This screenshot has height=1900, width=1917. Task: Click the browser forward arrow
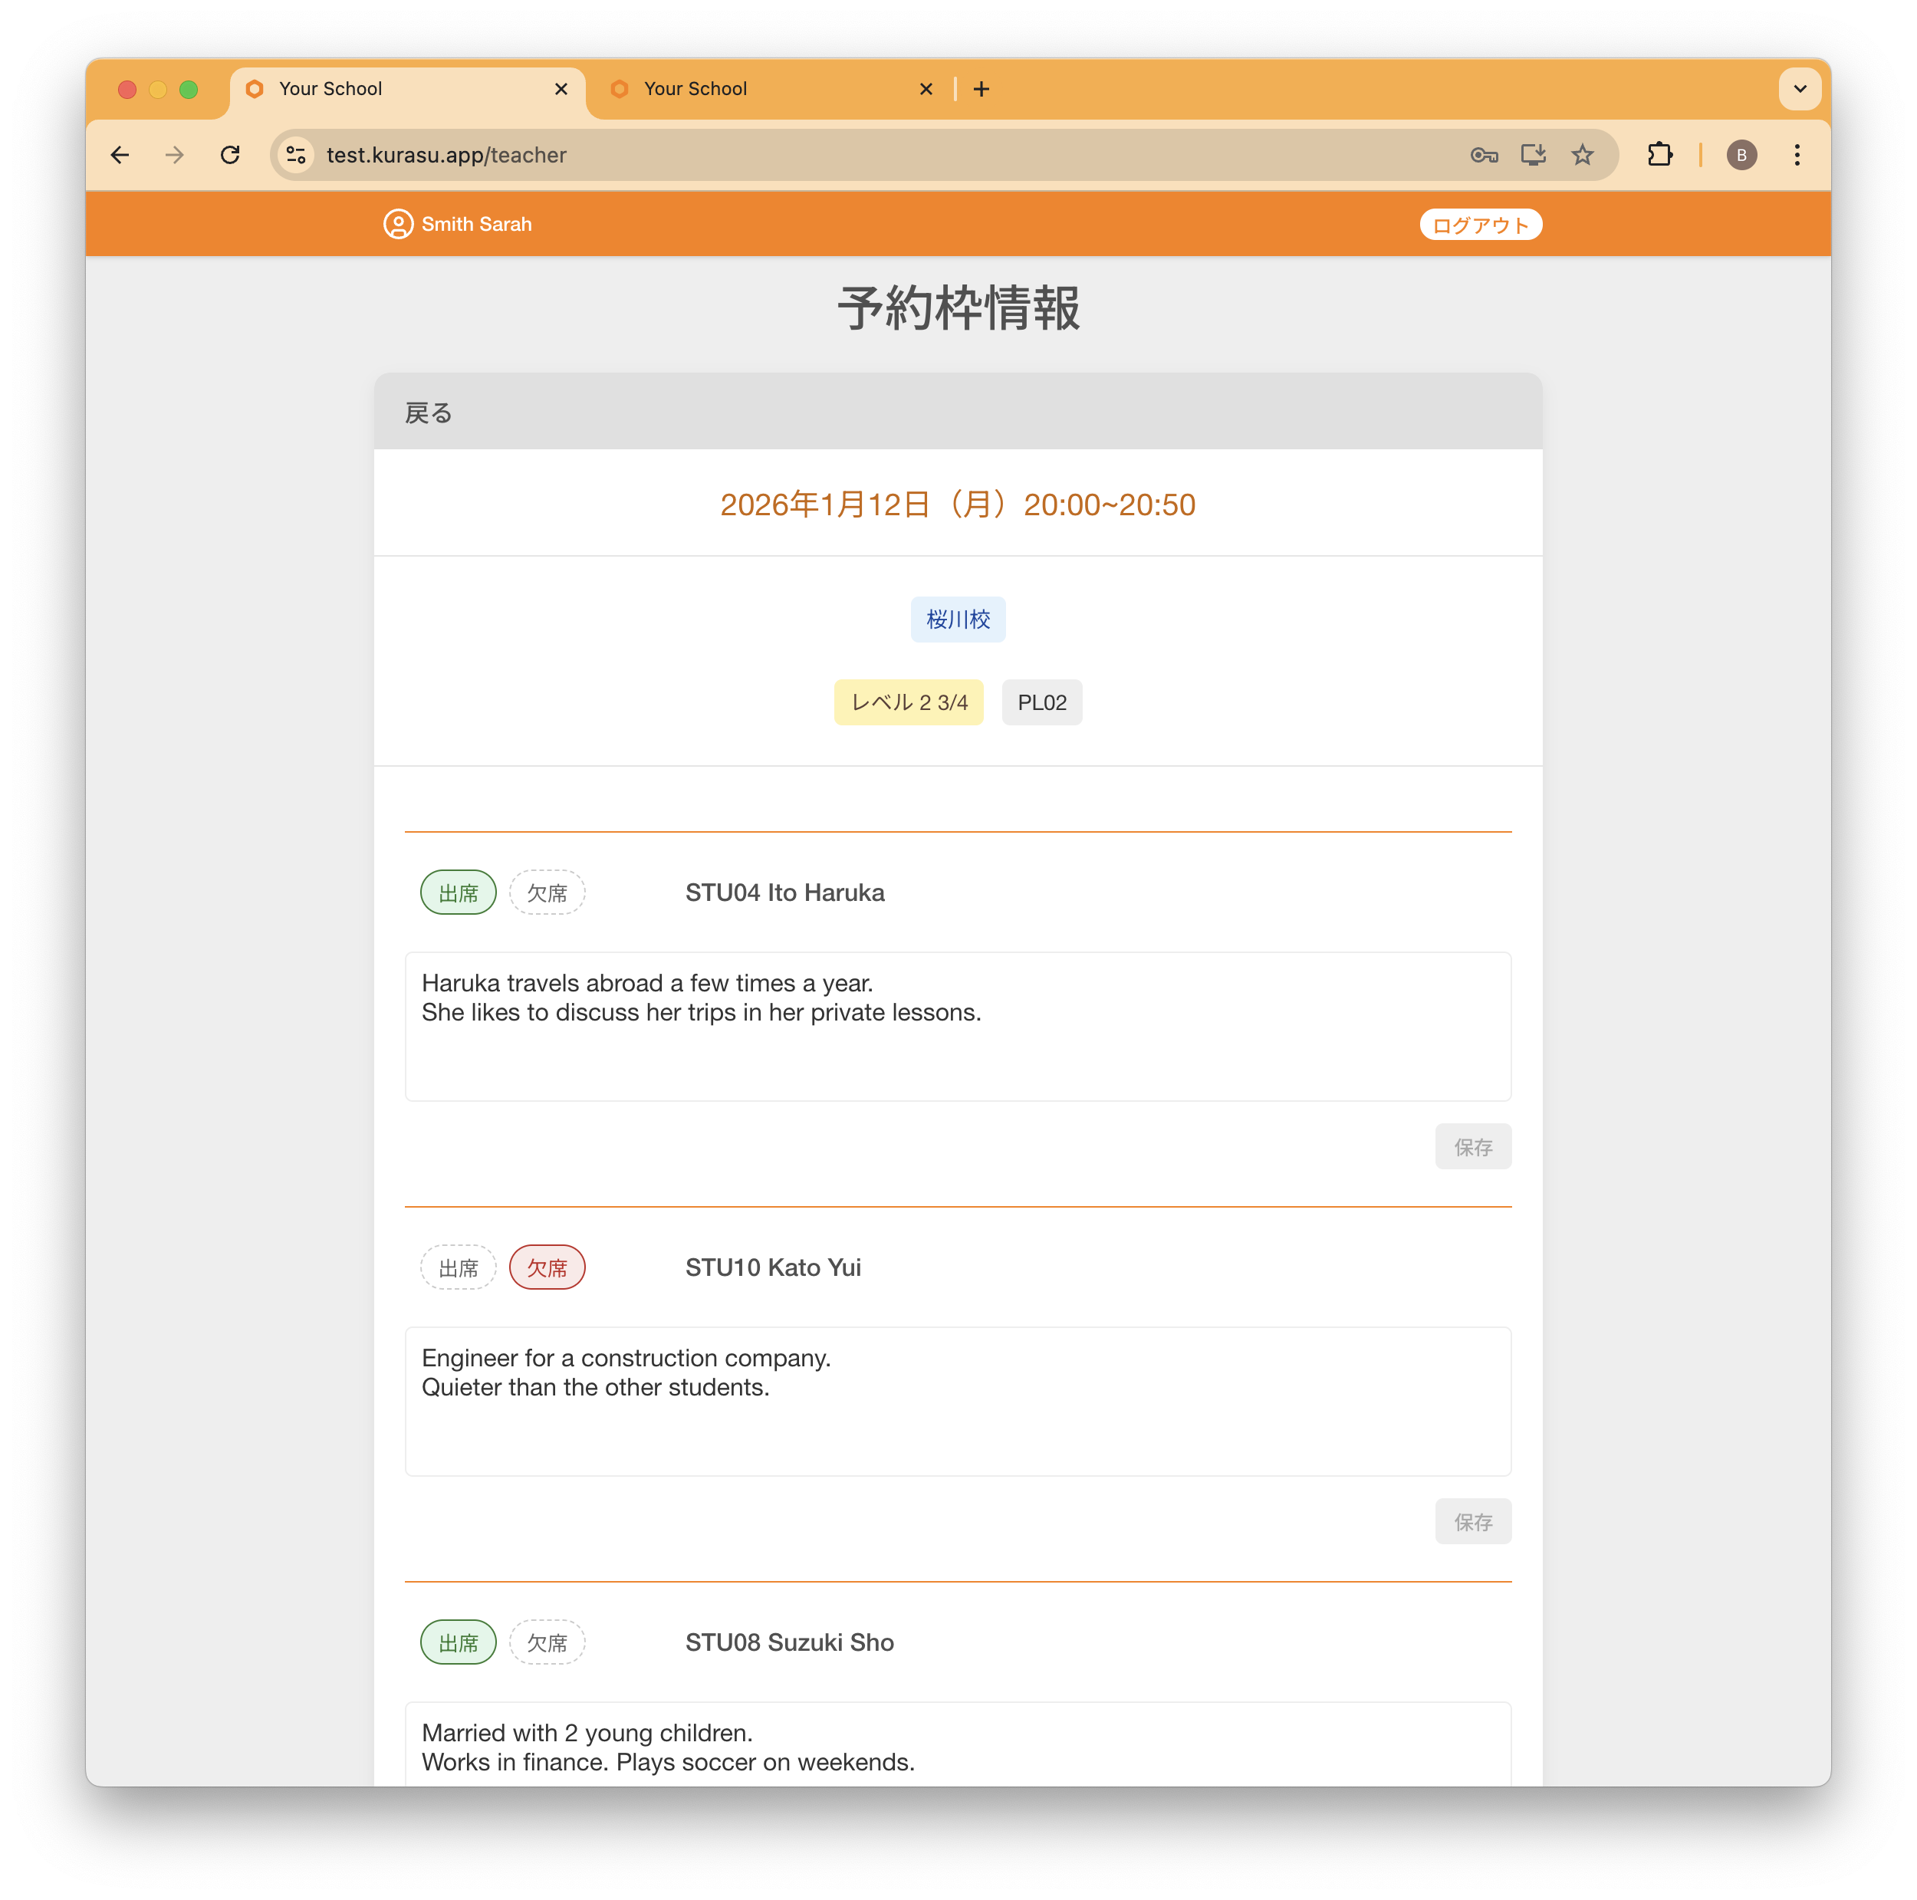coord(175,155)
